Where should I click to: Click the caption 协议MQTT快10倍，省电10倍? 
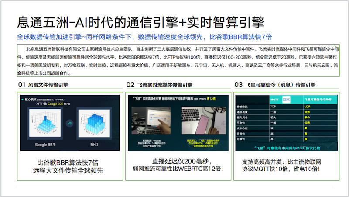pos(281,169)
